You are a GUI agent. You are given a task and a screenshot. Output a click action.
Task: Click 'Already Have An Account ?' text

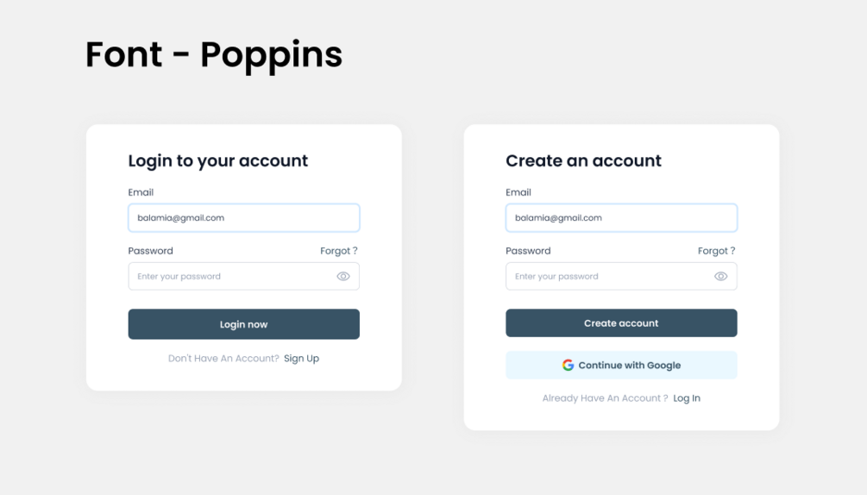click(605, 398)
